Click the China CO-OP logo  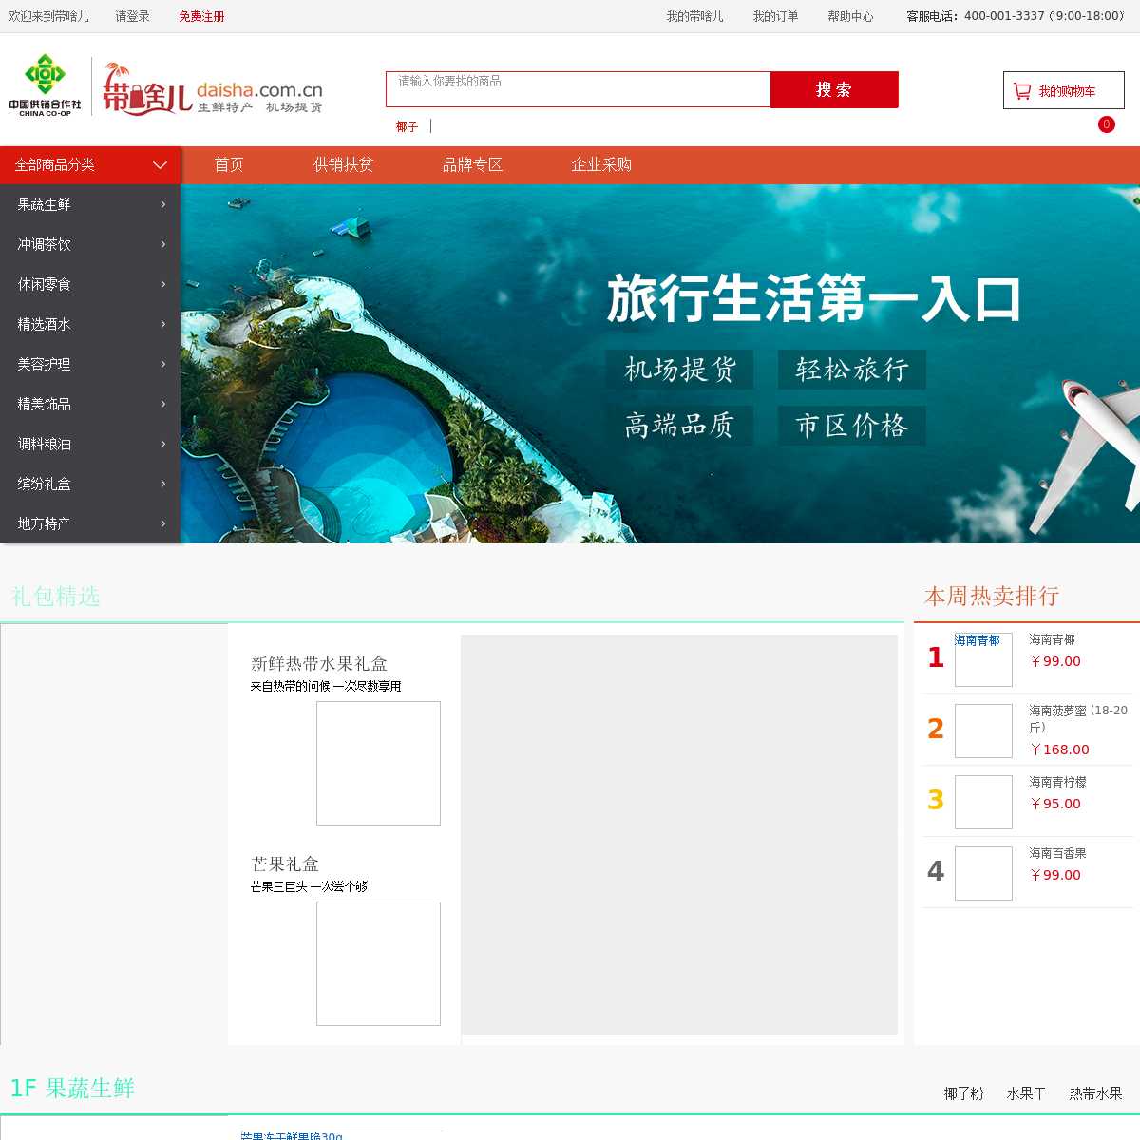[x=45, y=85]
